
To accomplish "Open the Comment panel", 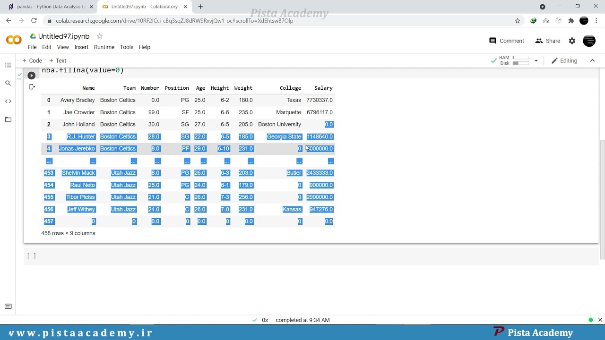I will point(507,41).
